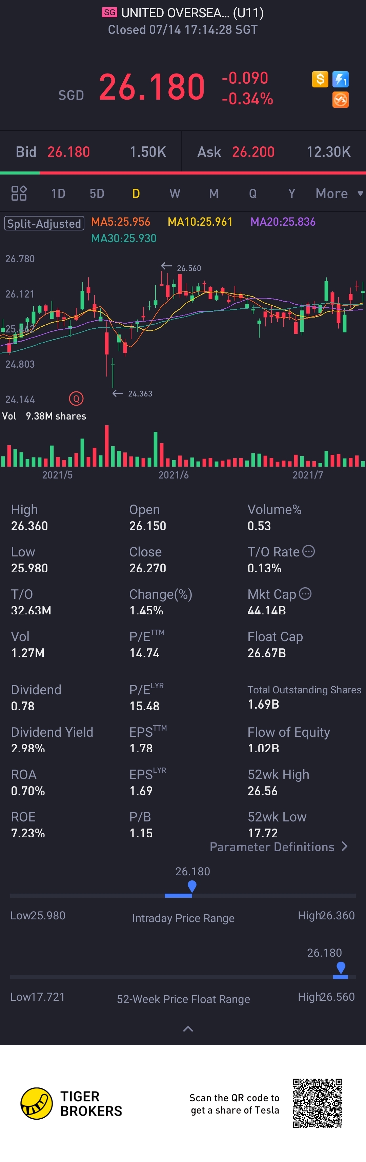Tap the yellow dollar sign icon
The width and height of the screenshot is (366, 1162).
[320, 79]
